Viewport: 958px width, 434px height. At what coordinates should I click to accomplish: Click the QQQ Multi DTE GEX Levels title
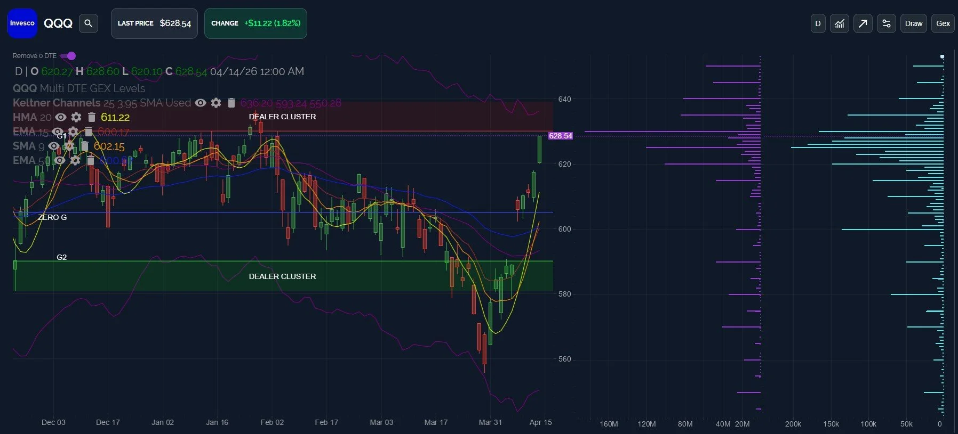tap(79, 88)
